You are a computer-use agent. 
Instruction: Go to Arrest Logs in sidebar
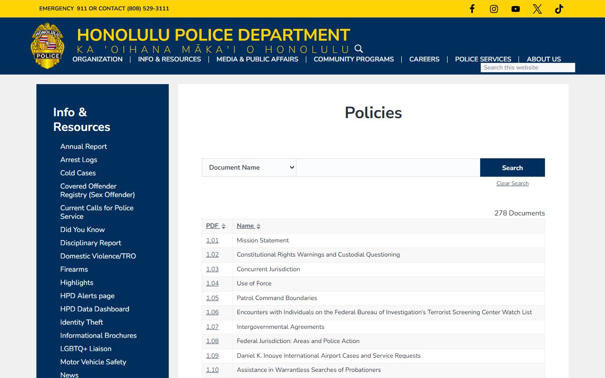78,160
